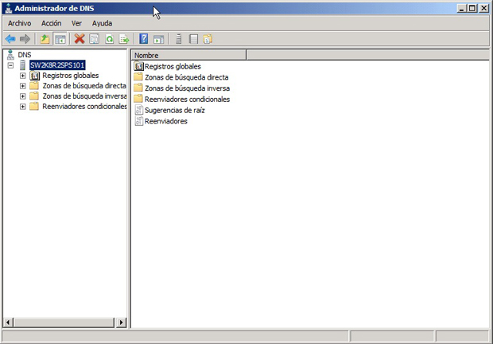Minimize the Administrador de DNS window
Image resolution: width=493 pixels, height=344 pixels.
461,8
